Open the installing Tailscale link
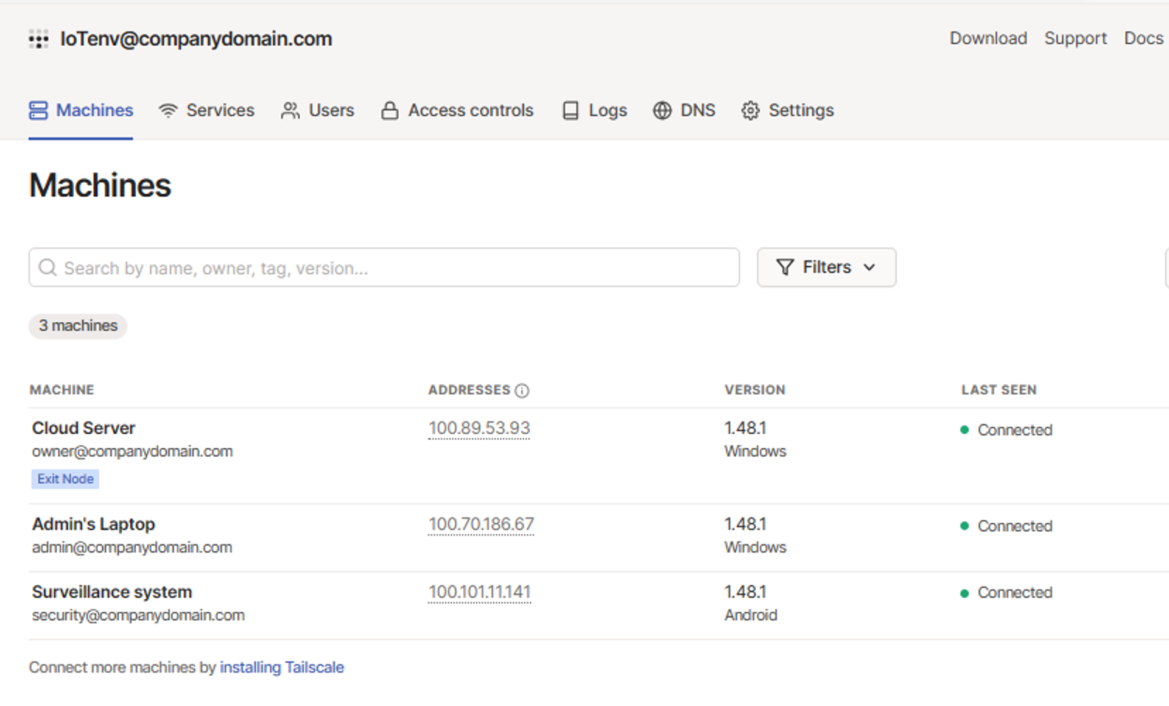Screen dimensions: 1169x706 point(281,668)
